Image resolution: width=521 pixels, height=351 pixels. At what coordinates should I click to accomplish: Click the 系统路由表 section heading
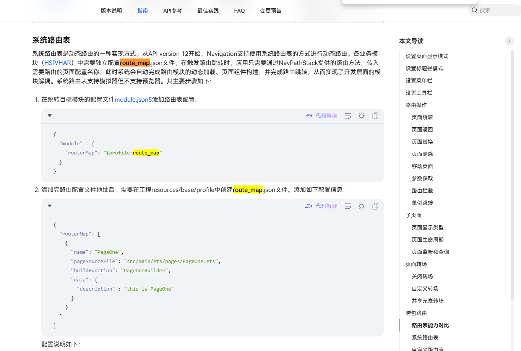[x=51, y=40]
